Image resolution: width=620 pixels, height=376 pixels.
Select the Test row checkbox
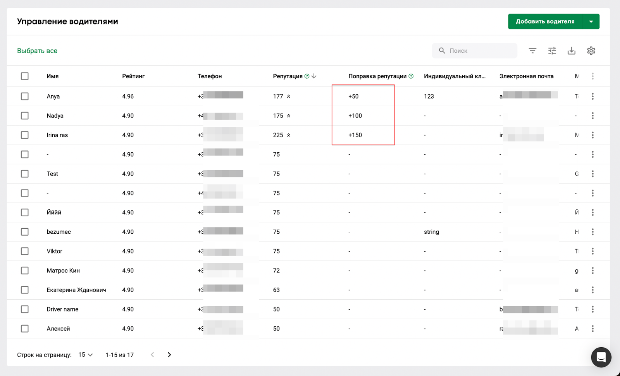click(x=25, y=174)
